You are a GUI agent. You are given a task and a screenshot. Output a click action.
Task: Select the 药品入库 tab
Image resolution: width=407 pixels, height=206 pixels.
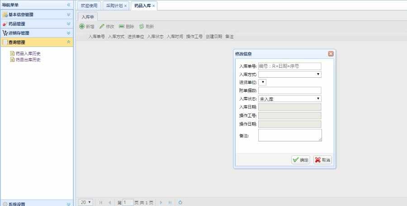click(142, 5)
